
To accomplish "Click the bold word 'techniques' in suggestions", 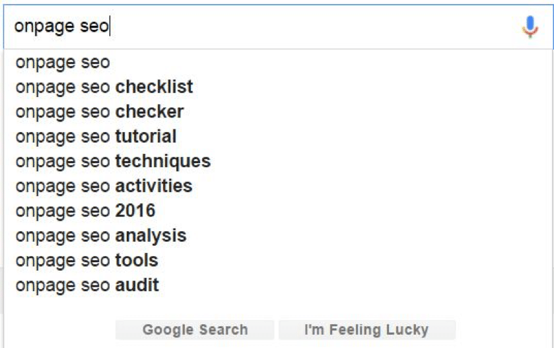I will [x=163, y=162].
